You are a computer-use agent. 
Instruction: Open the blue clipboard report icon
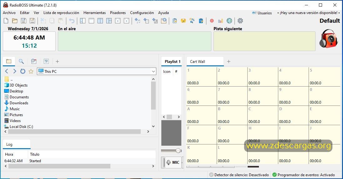(x=201, y=21)
